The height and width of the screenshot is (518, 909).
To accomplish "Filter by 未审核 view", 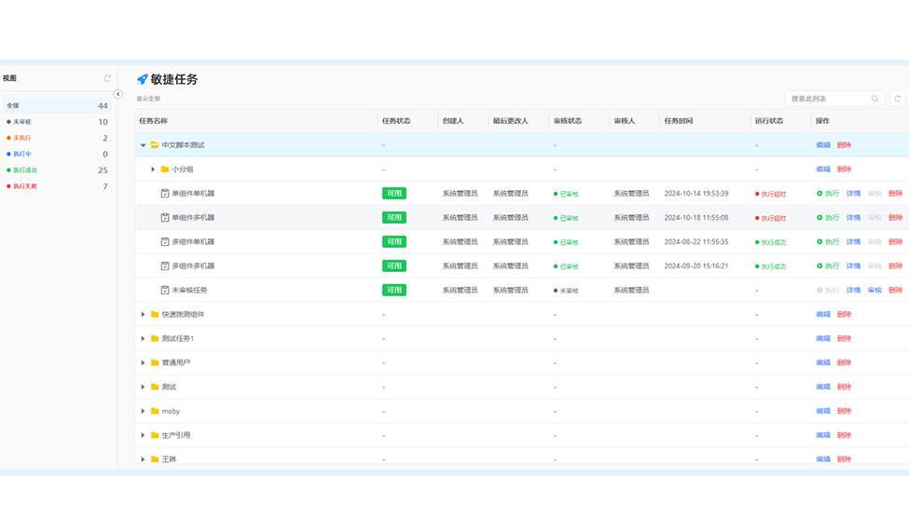I will (57, 122).
